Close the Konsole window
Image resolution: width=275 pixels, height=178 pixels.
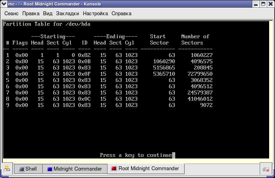coord(271,4)
